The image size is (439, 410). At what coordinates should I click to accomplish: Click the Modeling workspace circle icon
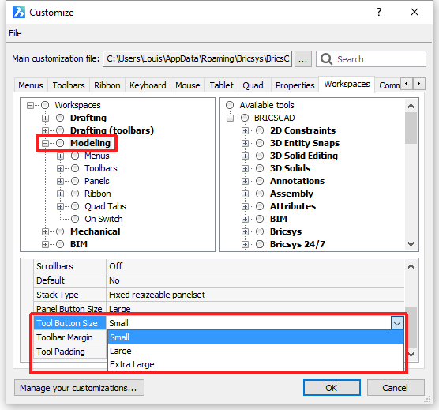(x=60, y=143)
